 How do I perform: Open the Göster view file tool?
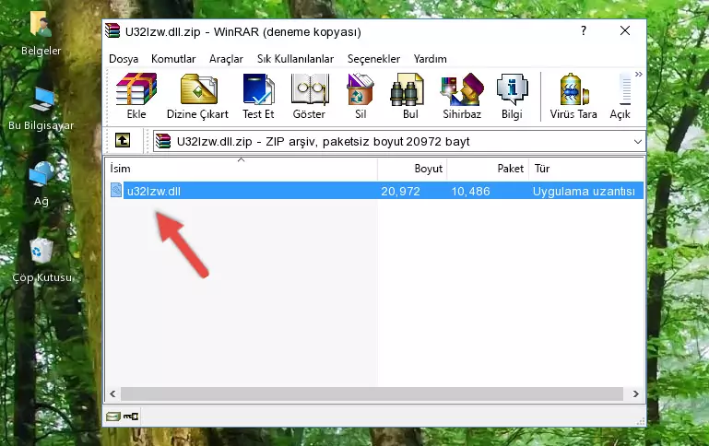[x=309, y=96]
